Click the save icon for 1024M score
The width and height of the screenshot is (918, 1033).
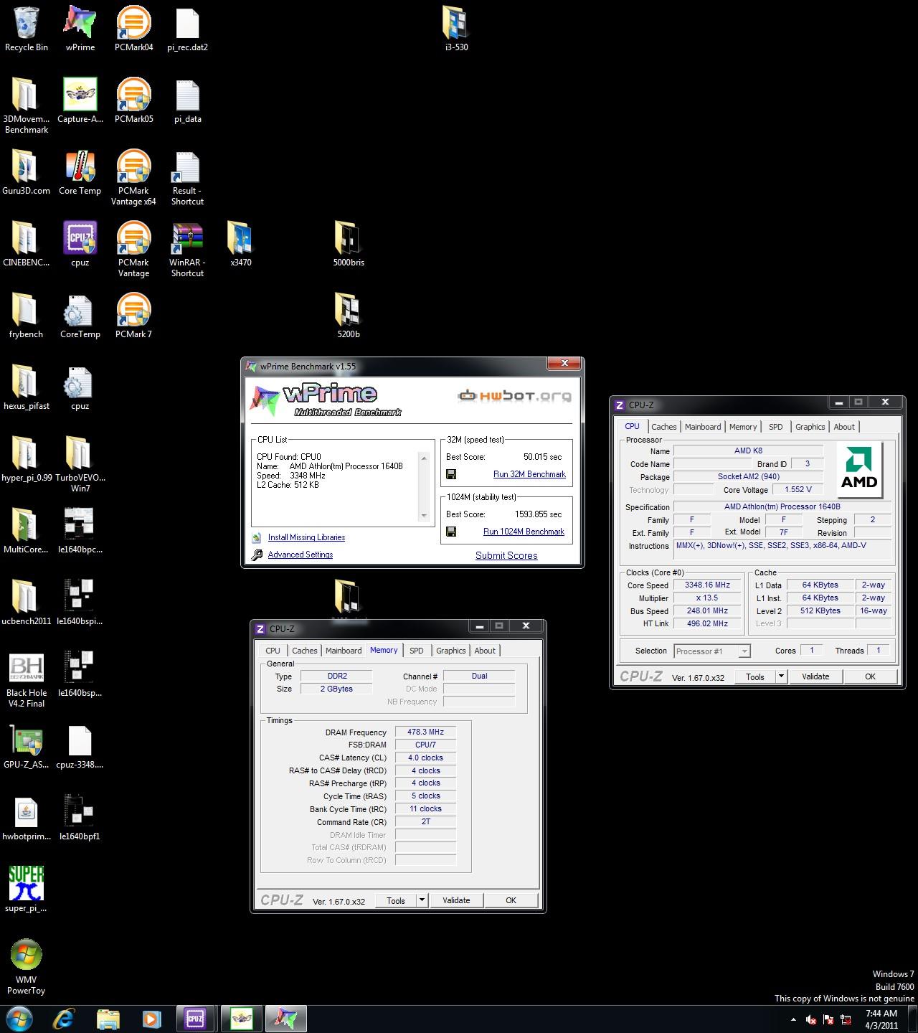[451, 532]
